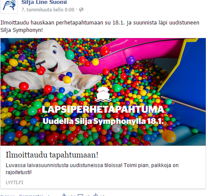208x196 pixels.
Task: Click the Kommentoi link below the post
Action: (31, 195)
